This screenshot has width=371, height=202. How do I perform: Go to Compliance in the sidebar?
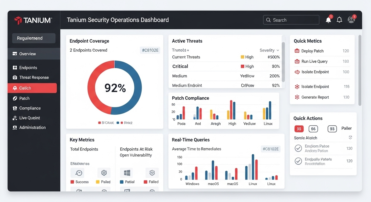30,108
